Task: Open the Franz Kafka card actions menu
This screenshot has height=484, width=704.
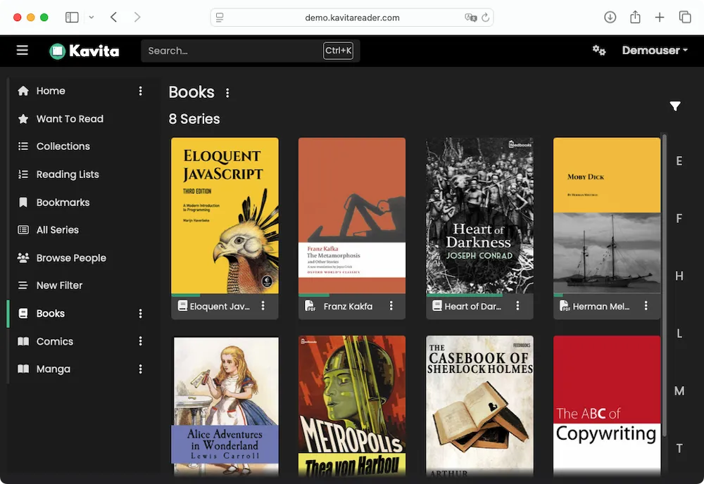Action: (391, 306)
